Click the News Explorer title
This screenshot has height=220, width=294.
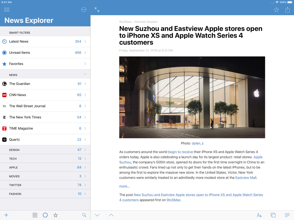coord(29,21)
